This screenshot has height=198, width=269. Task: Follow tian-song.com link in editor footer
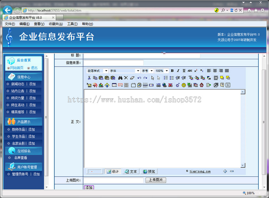(200, 171)
